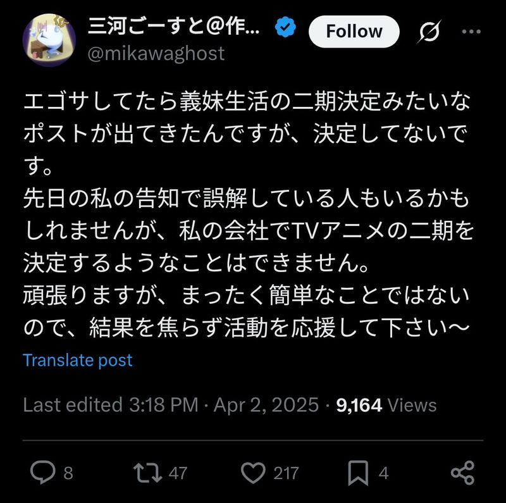
Task: Click the repost count 47
Action: (178, 473)
